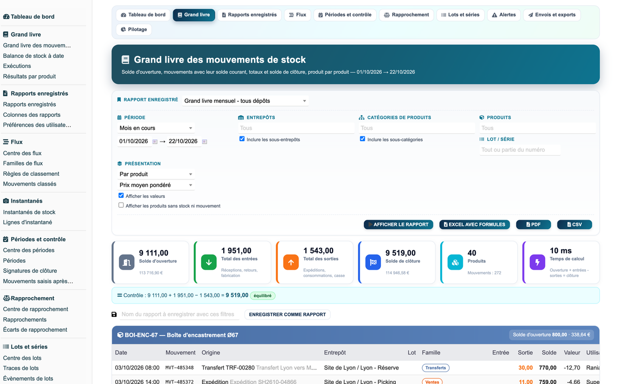The height and width of the screenshot is (384, 620).
Task: Uncheck Inclure les sous-catégories
Action: pyautogui.click(x=363, y=139)
